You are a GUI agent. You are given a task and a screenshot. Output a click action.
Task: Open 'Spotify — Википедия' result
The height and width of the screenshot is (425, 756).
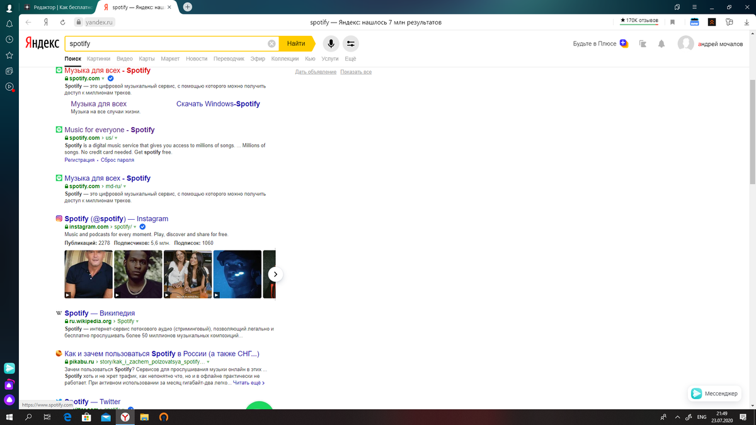pos(100,313)
